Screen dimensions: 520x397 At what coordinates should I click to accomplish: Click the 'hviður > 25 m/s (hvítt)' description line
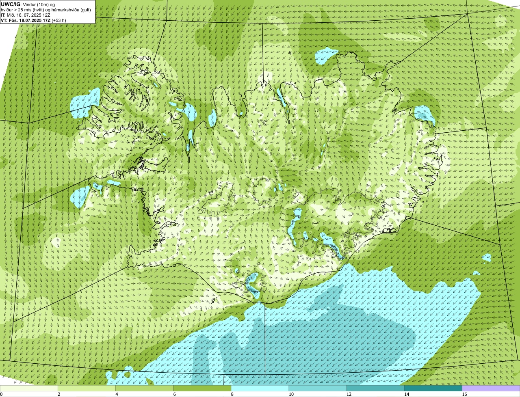point(46,10)
